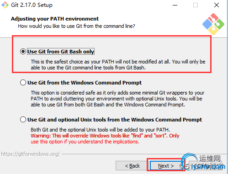228x174 pixels.
Task: Click the "Use Git from Git Bash only" label
Action: 61,52
